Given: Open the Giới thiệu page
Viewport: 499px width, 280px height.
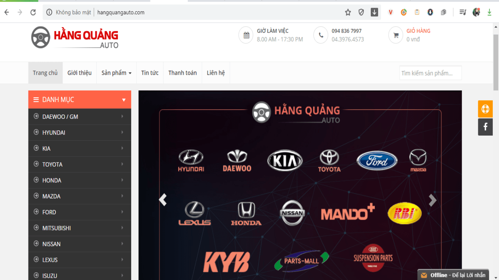Looking at the screenshot, I should [x=80, y=73].
